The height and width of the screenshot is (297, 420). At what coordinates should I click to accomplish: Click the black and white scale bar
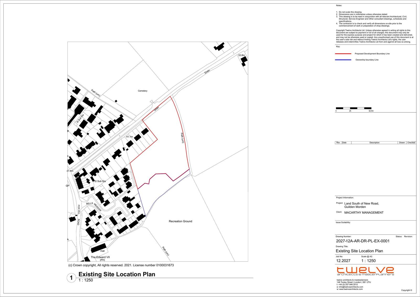coord(353,108)
